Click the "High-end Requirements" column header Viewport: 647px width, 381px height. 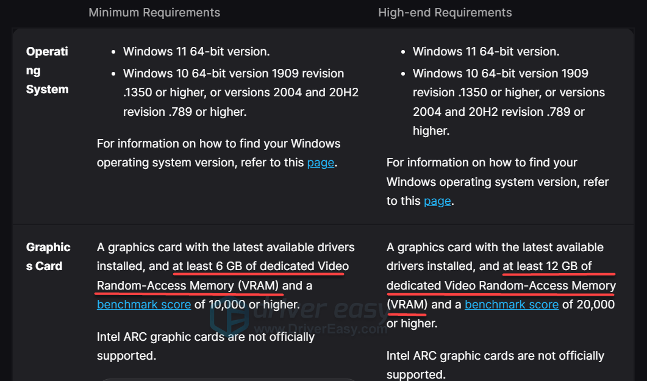point(445,13)
